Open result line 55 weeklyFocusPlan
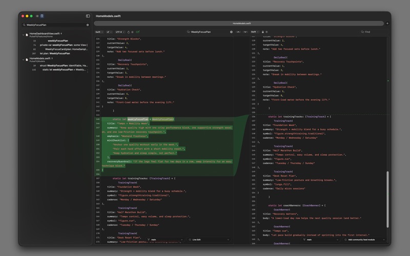Viewport: 410px width, 256px height. tap(58, 41)
